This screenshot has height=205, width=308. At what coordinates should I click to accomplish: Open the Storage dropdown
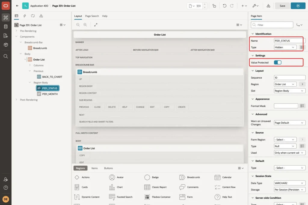pyautogui.click(x=290, y=189)
